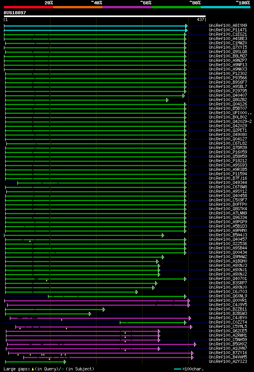Click the UniRef100_Q96334 label
The height and width of the screenshot is (372, 254).
[228, 218]
